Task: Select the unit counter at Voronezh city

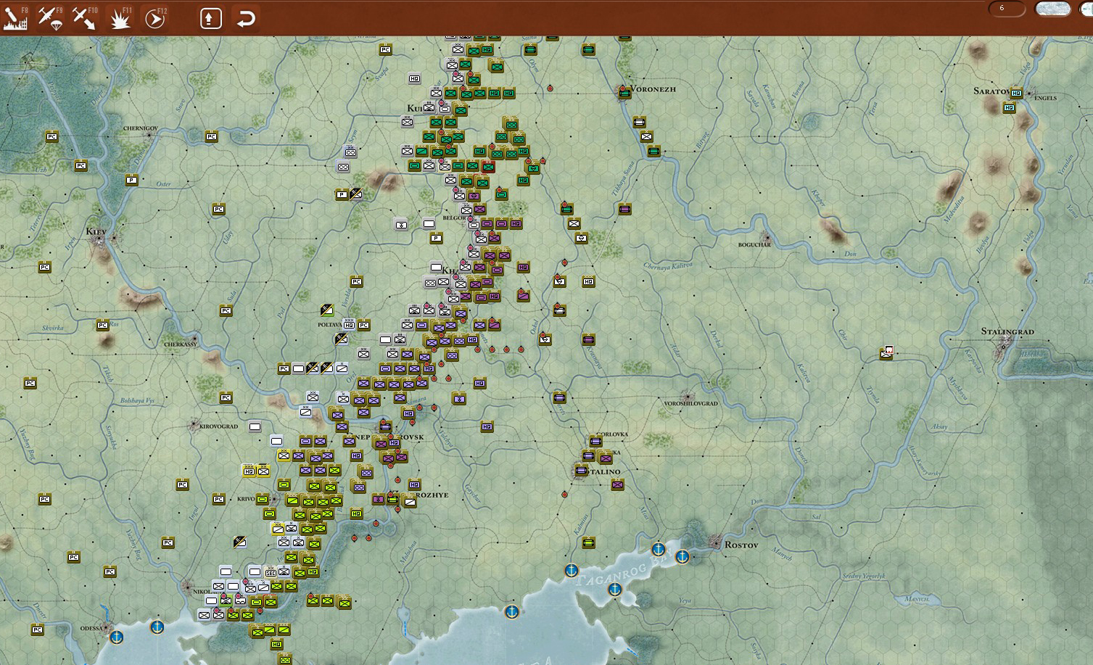Action: click(624, 94)
